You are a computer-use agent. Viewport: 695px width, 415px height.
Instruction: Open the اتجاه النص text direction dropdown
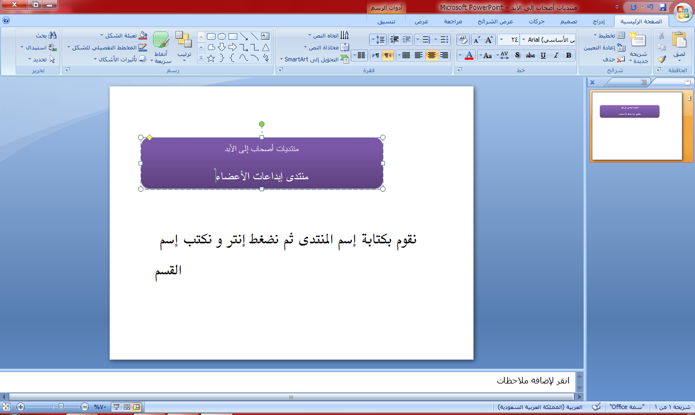(329, 35)
